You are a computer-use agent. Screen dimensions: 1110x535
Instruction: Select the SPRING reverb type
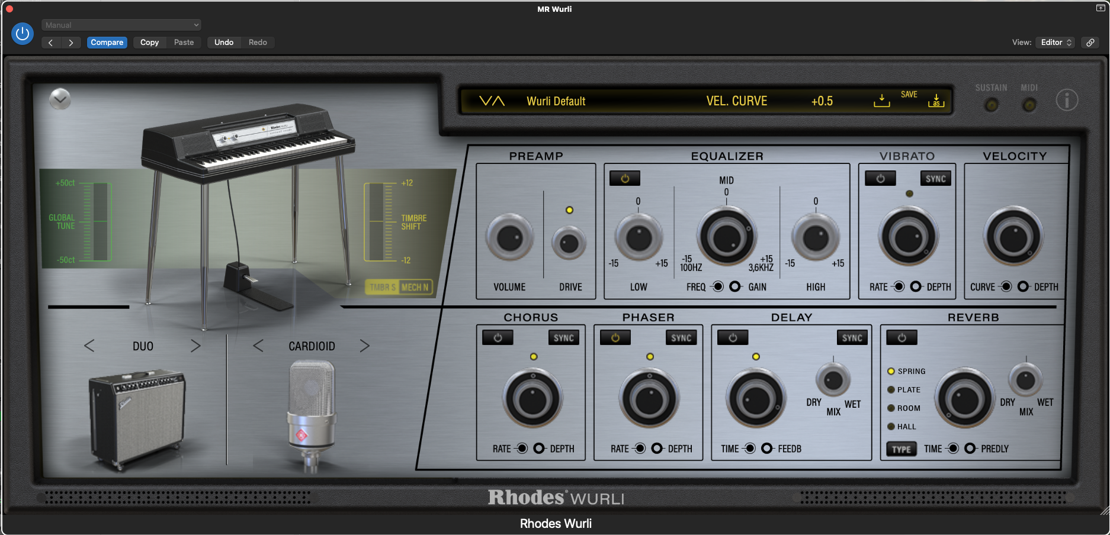(906, 371)
